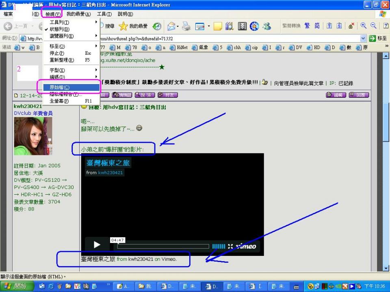Viewport: 390px width, 292px height.
Task: Open the kwh230421 link below the video
Action: [x=141, y=259]
